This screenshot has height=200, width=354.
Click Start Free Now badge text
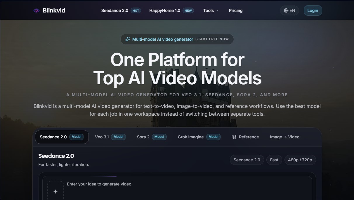(x=212, y=39)
